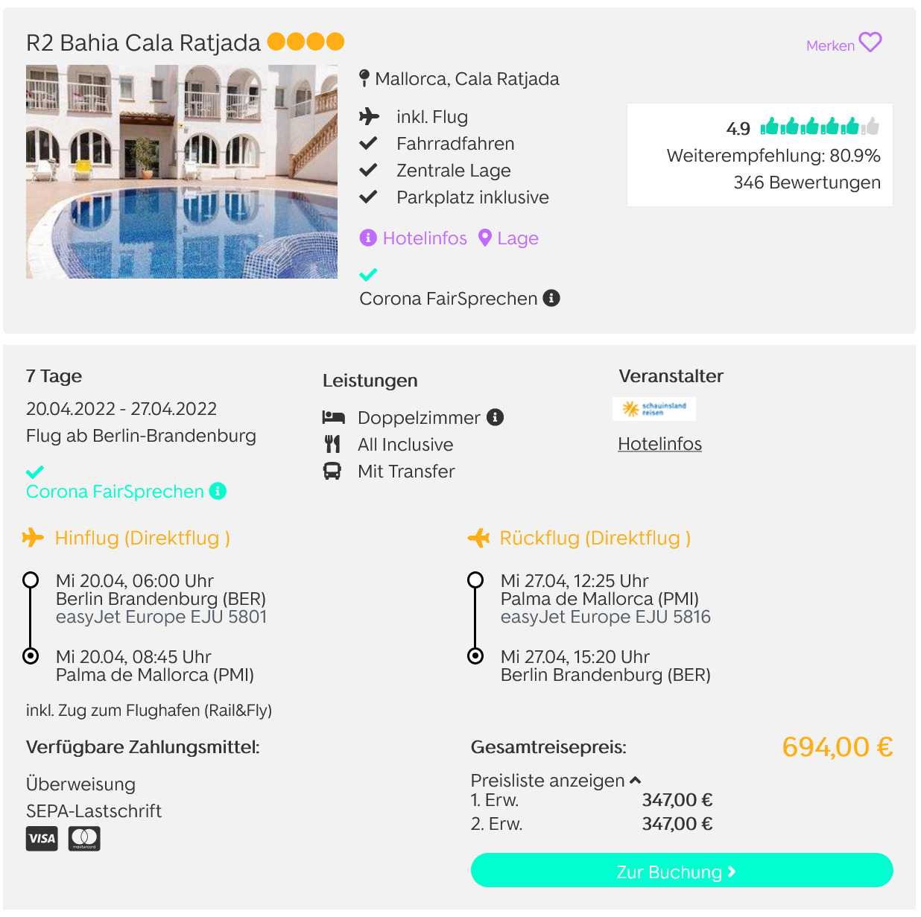This screenshot has height=917, width=921.
Task: Click the schauinsland reisen operator logo
Action: (x=654, y=409)
